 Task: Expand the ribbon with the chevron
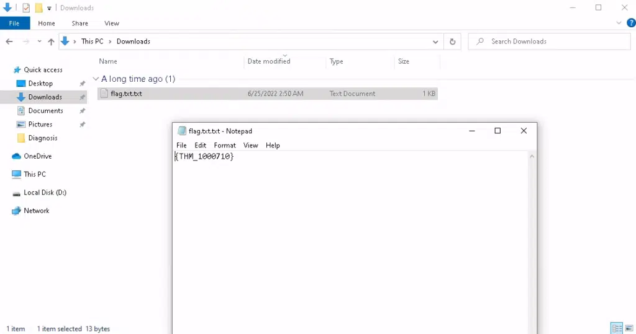click(x=619, y=23)
